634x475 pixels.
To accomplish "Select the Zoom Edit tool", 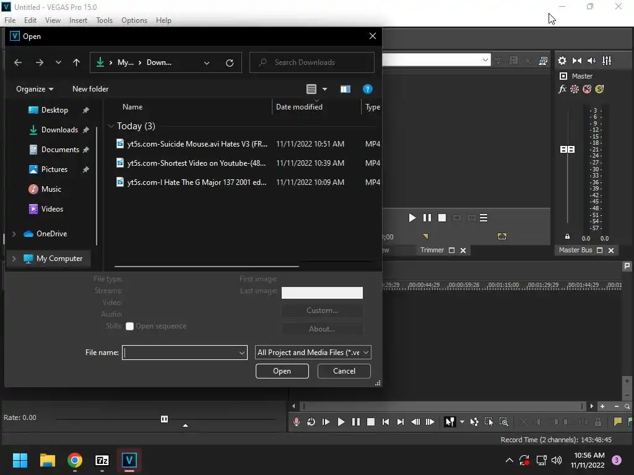I will pyautogui.click(x=504, y=422).
